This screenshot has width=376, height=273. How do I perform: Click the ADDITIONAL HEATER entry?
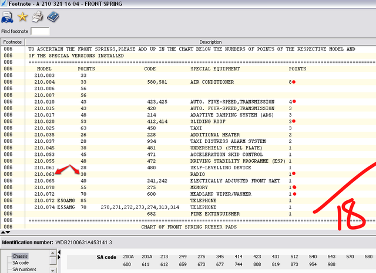215,135
